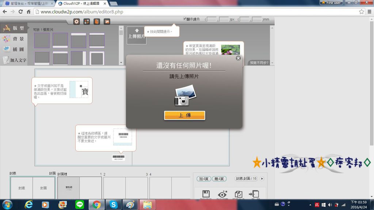Click the first px coordinate field

click(x=212, y=19)
